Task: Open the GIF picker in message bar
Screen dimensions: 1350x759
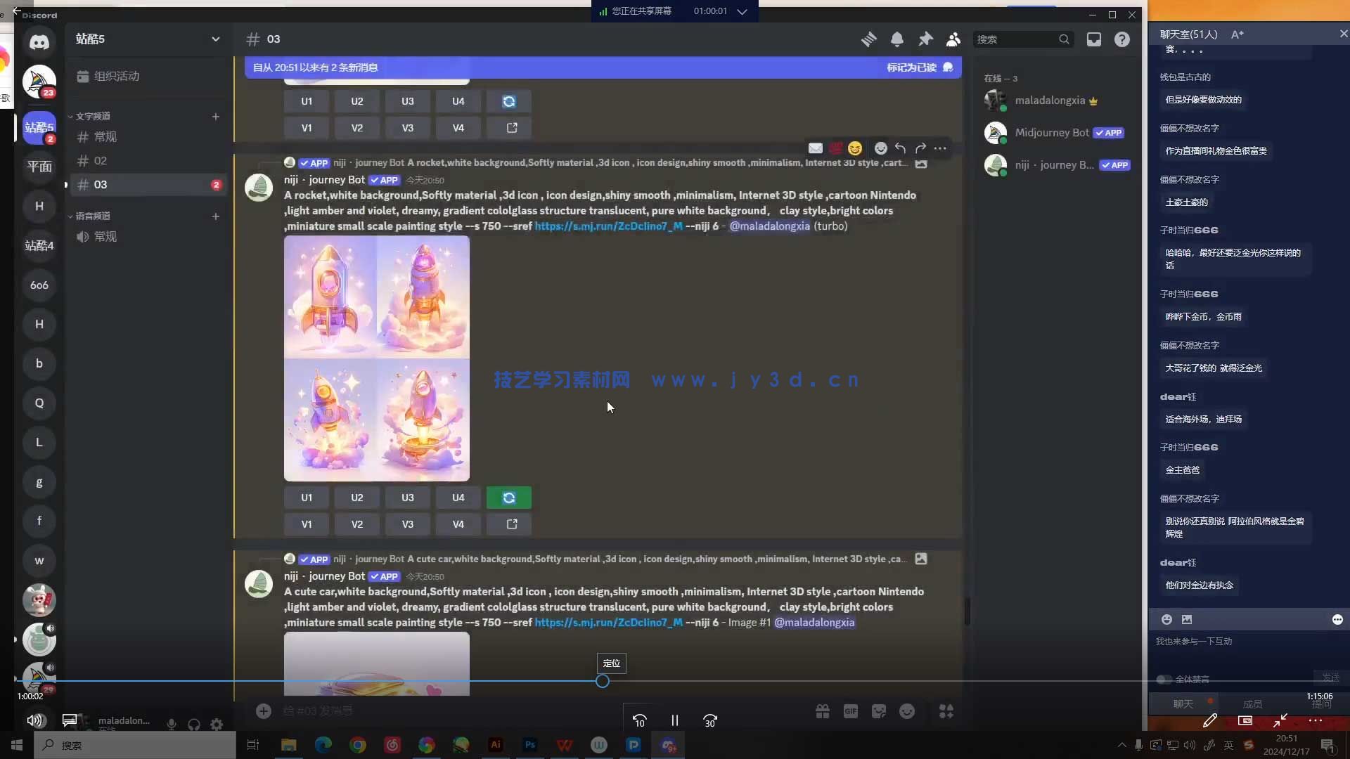Action: pos(850,711)
